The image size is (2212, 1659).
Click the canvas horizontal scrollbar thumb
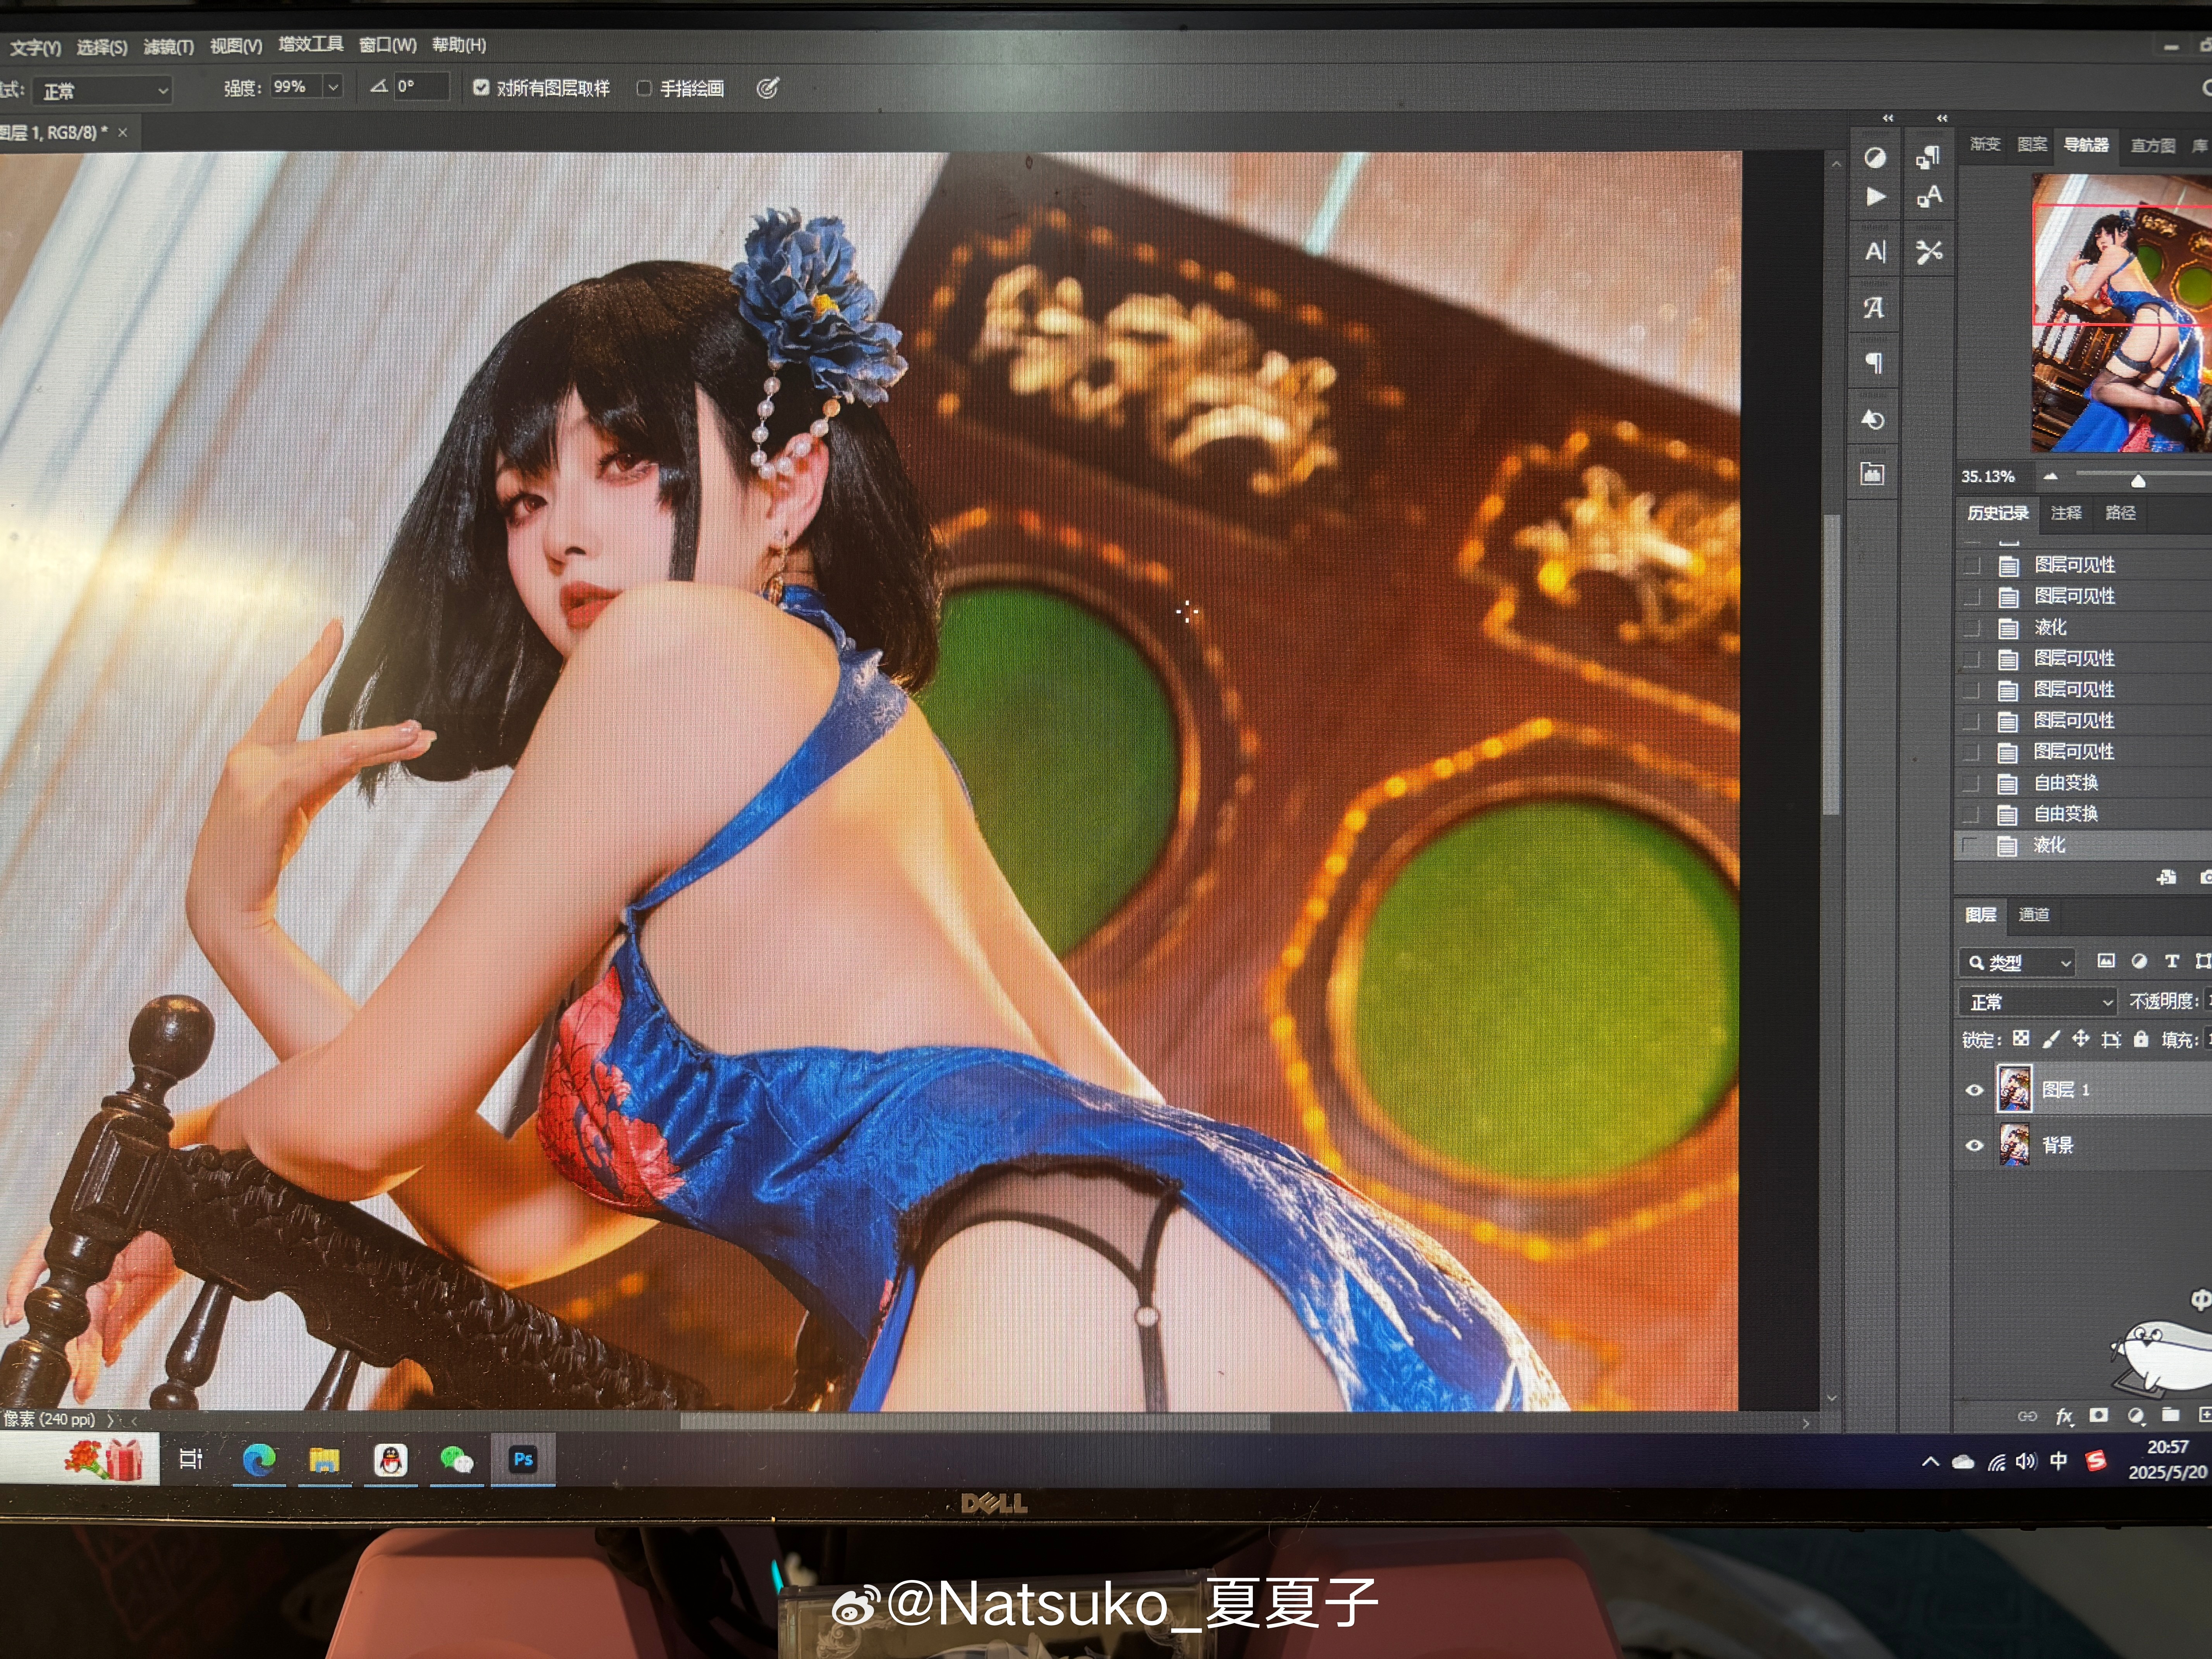(975, 1422)
